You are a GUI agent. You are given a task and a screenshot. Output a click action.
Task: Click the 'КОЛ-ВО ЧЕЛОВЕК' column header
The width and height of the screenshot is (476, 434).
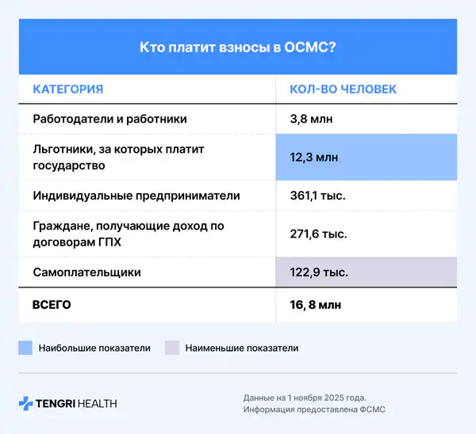[x=343, y=89]
